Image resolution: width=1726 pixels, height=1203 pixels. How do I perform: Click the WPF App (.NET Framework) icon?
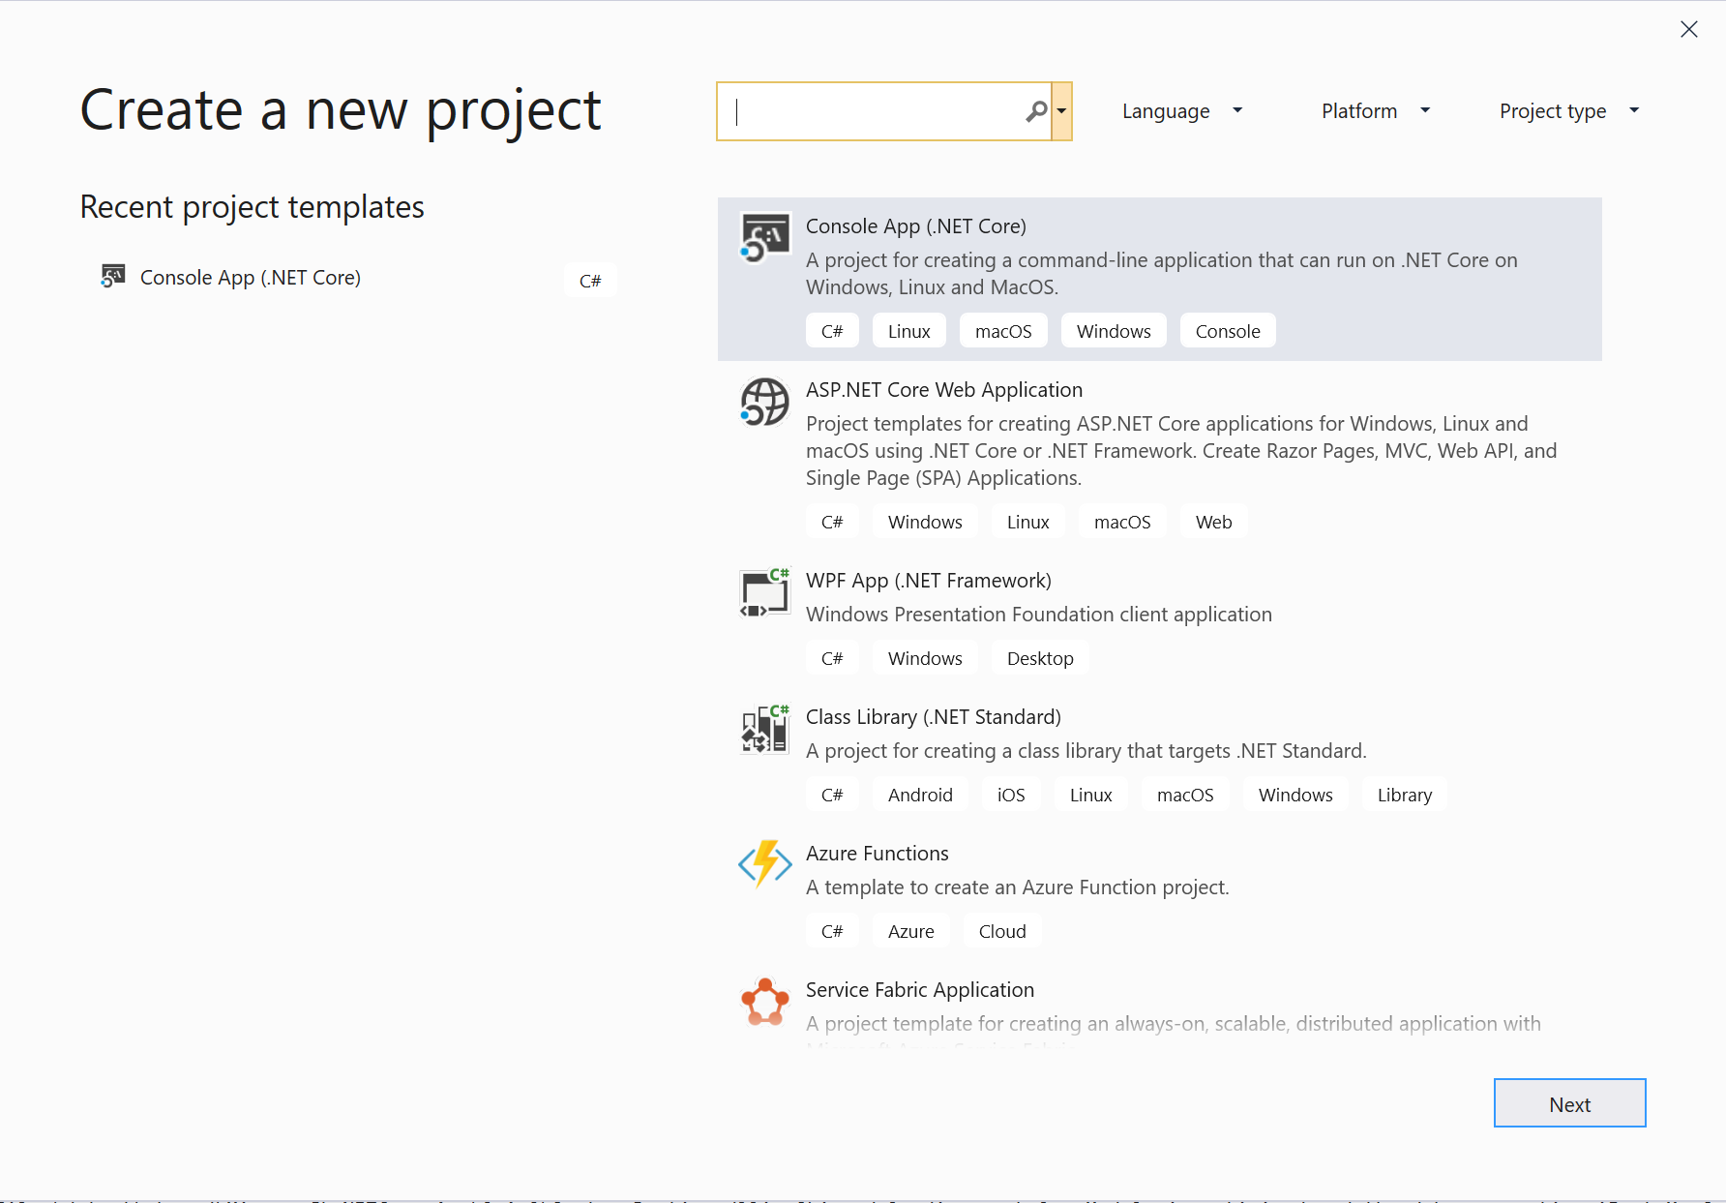pos(764,592)
